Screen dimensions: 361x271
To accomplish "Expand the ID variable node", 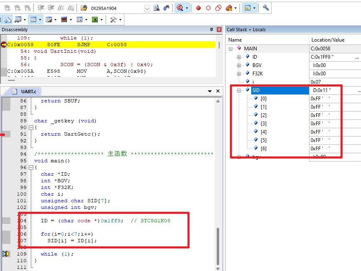I will coord(239,57).
